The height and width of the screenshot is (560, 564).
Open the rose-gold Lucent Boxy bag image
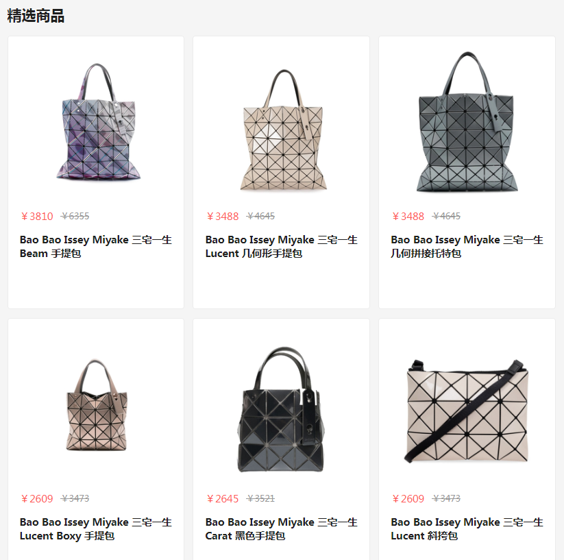97,404
